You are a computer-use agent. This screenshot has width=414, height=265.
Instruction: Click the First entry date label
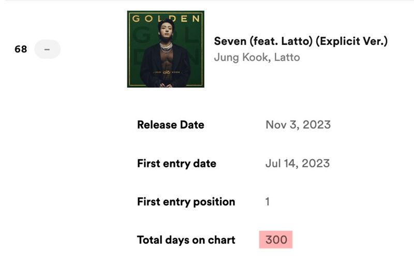[x=176, y=163]
